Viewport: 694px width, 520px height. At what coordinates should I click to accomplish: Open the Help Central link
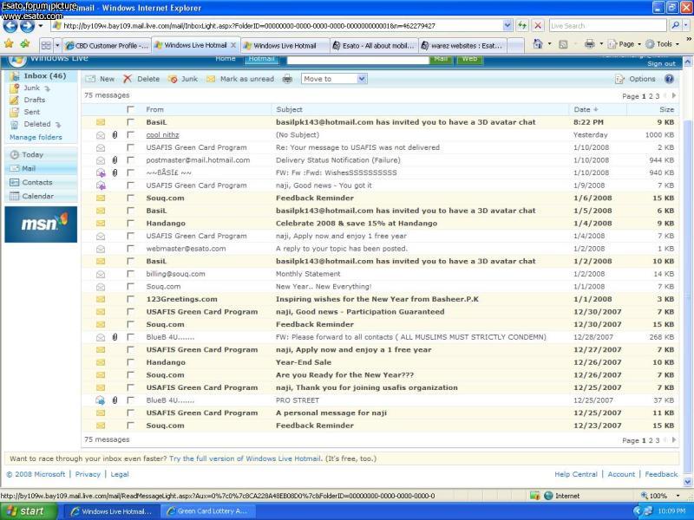click(575, 474)
